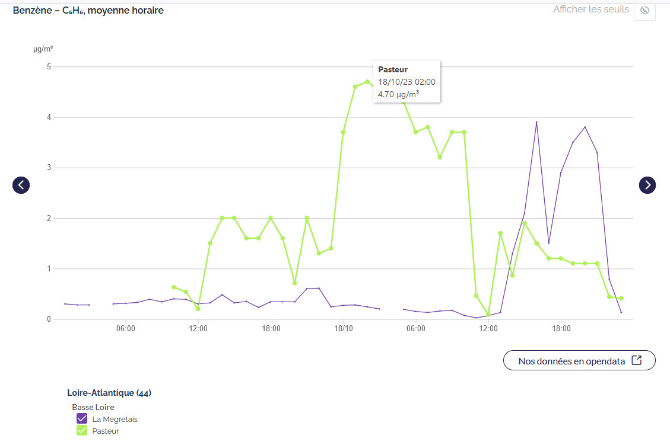Go to next chart with right arrow
Viewport: 670px width, 445px height.
647,185
